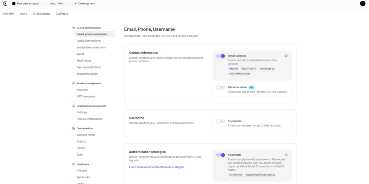Expand the blog application dropdown

tap(58, 4)
